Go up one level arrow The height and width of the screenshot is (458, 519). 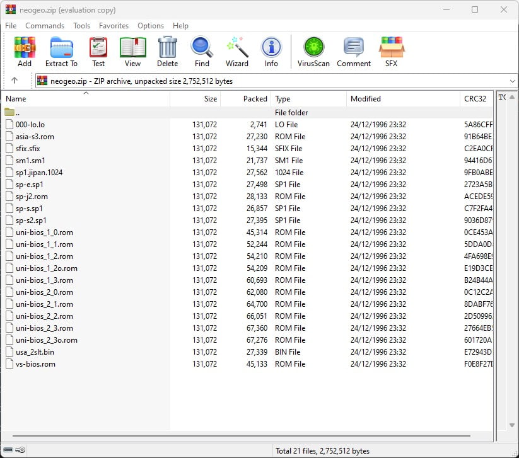click(15, 81)
